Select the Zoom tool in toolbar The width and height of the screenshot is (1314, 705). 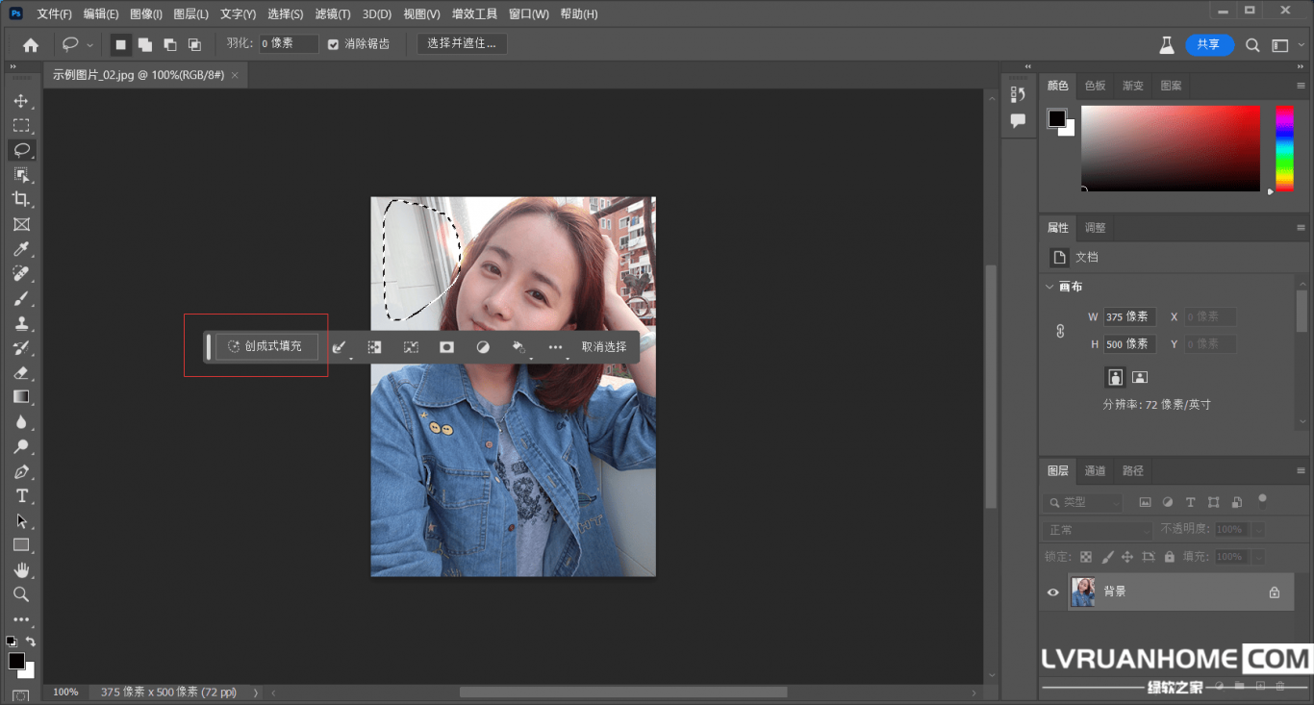(20, 594)
